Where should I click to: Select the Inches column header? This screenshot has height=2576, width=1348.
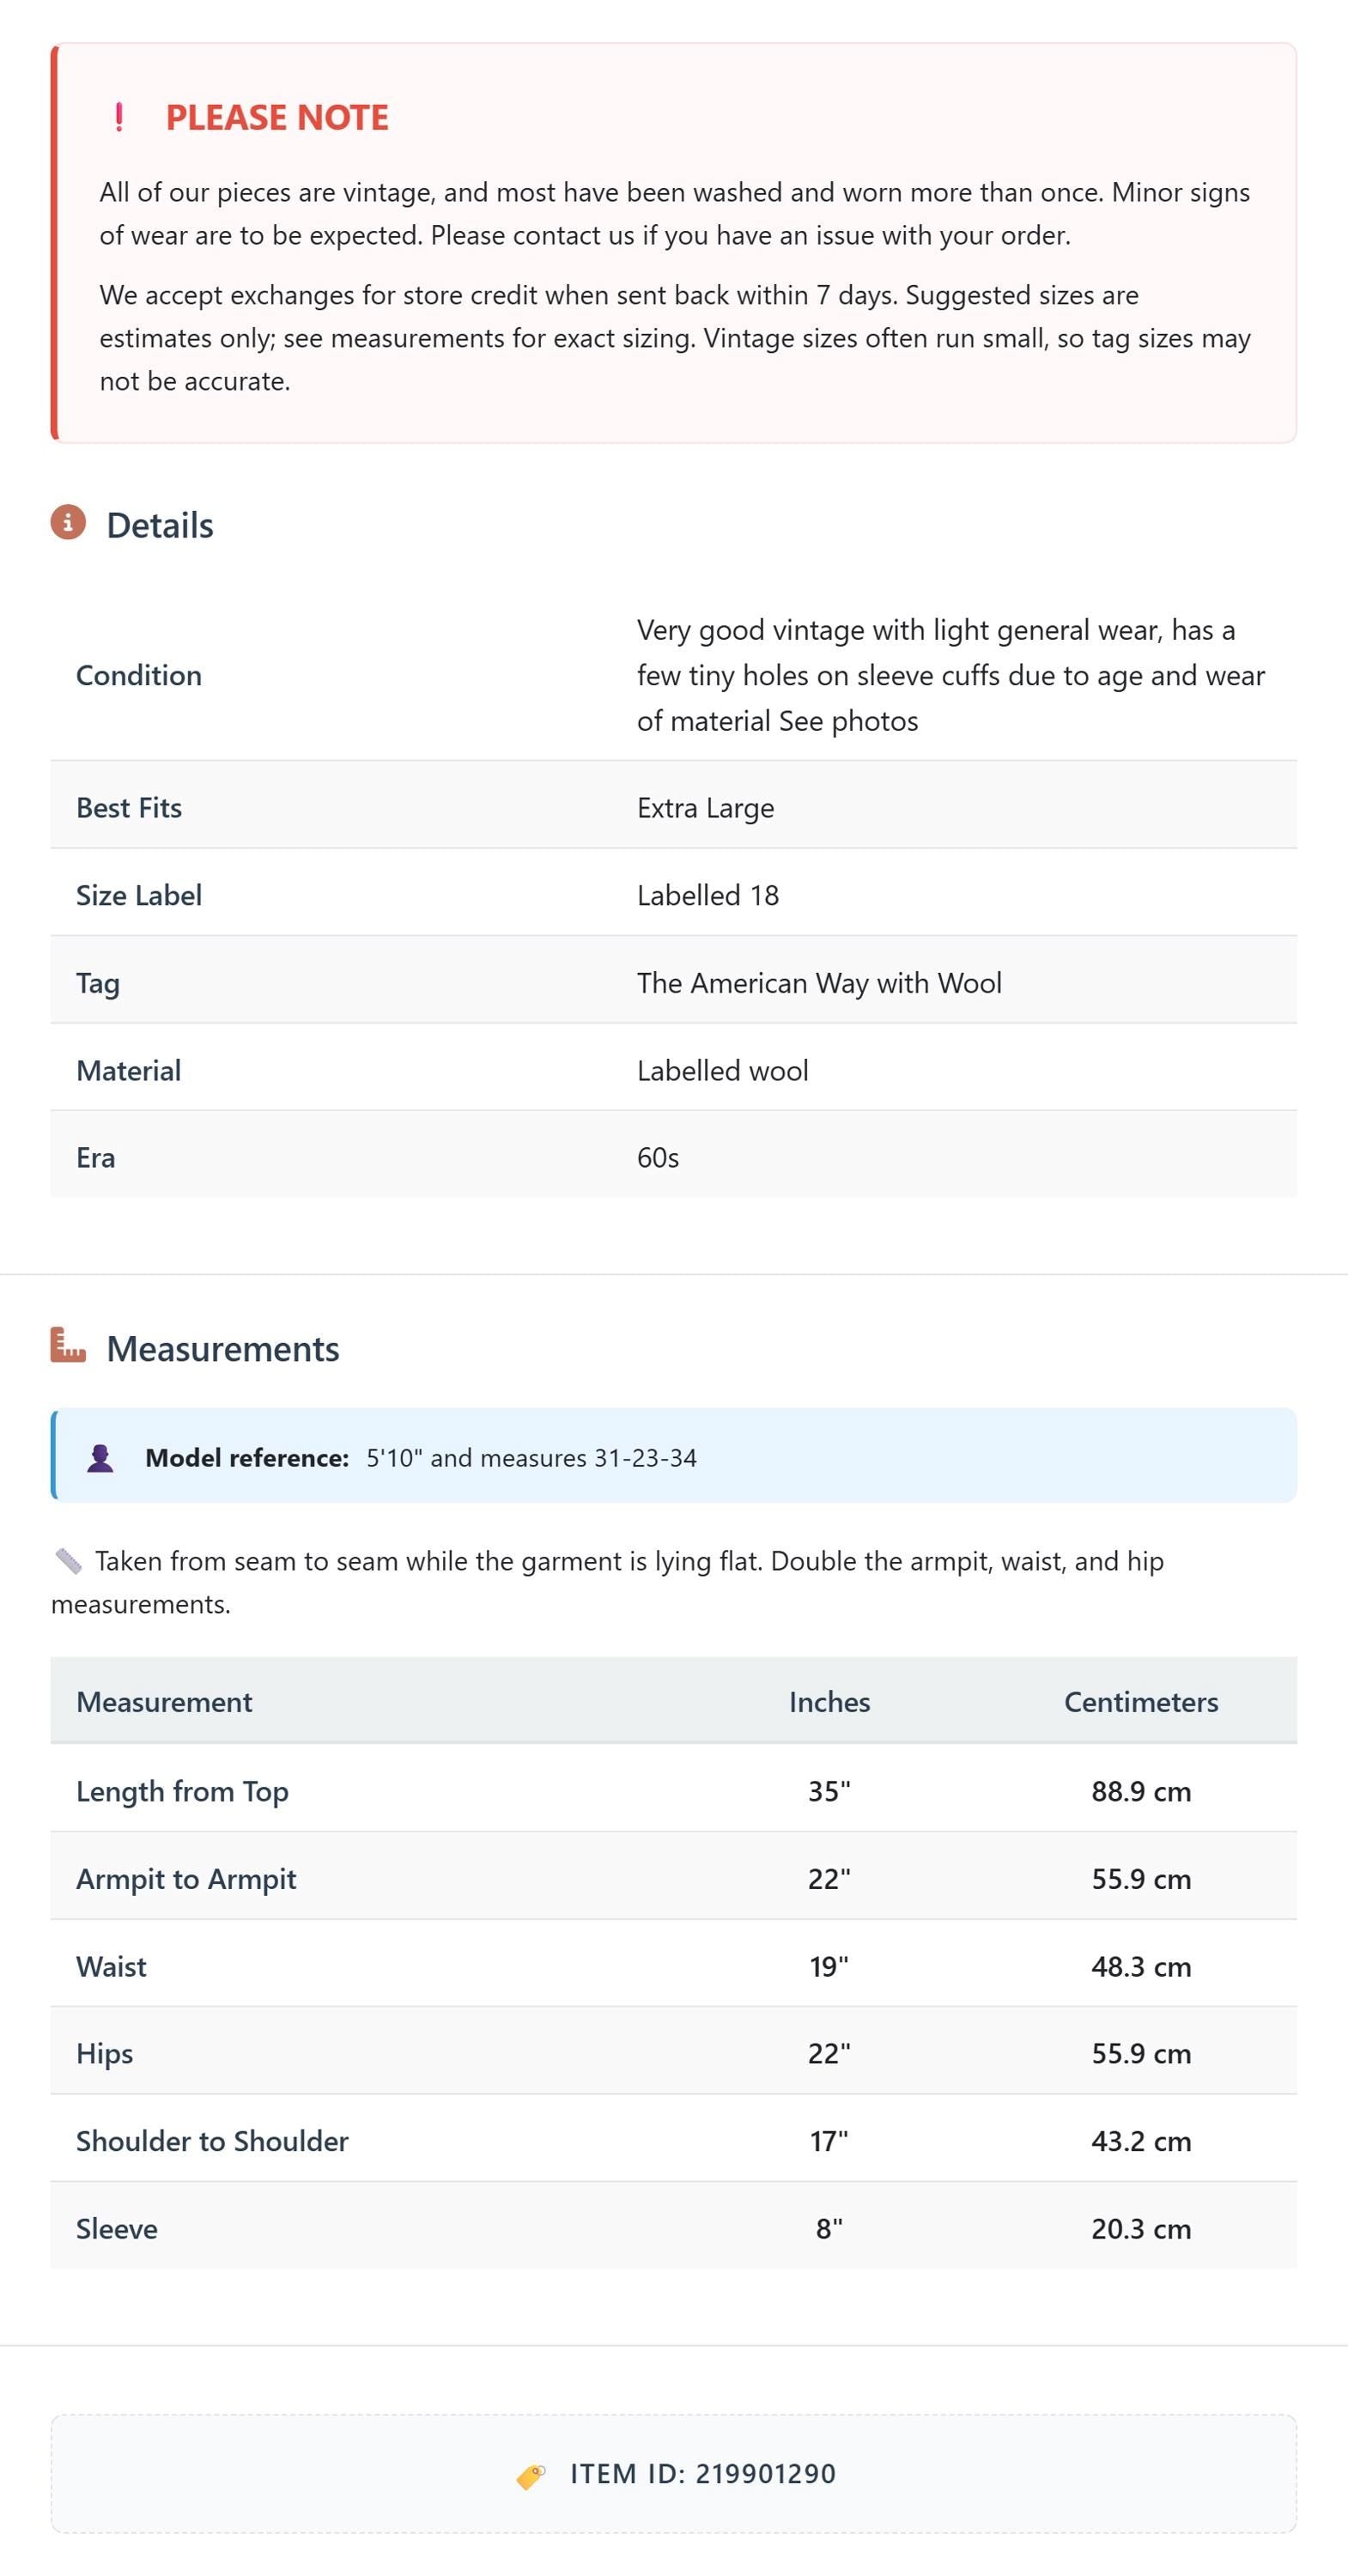point(829,1702)
